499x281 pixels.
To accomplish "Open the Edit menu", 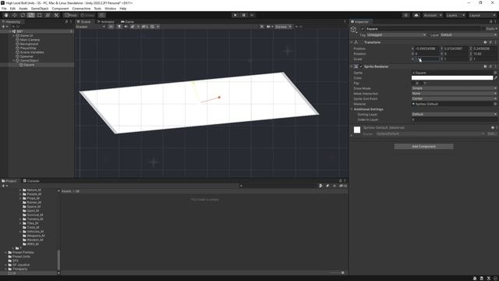I will point(12,9).
